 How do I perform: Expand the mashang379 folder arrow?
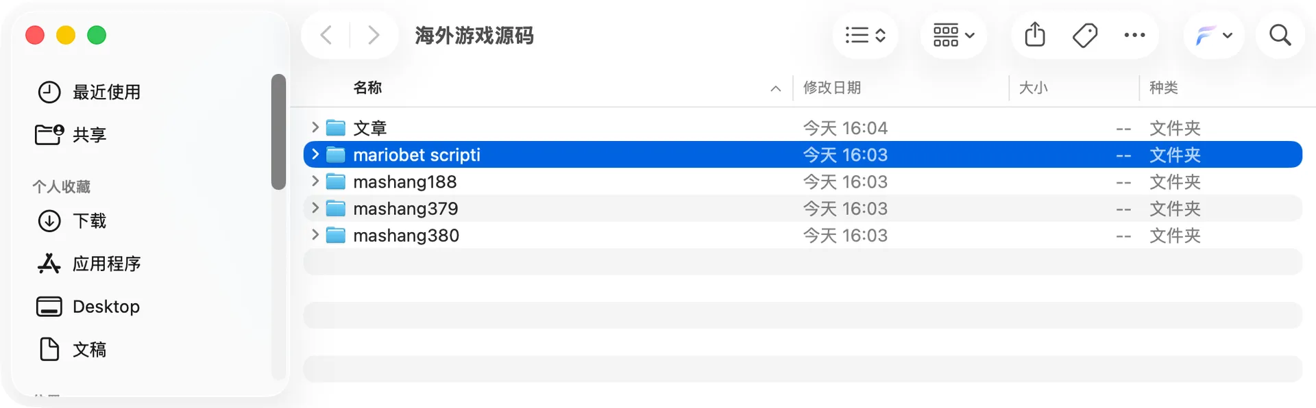315,207
